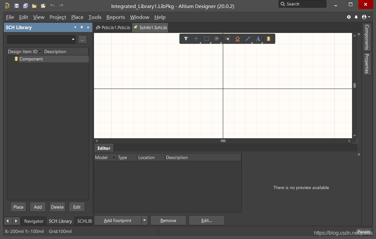
Task: Pick the rectangular selection tool
Action: (207, 39)
